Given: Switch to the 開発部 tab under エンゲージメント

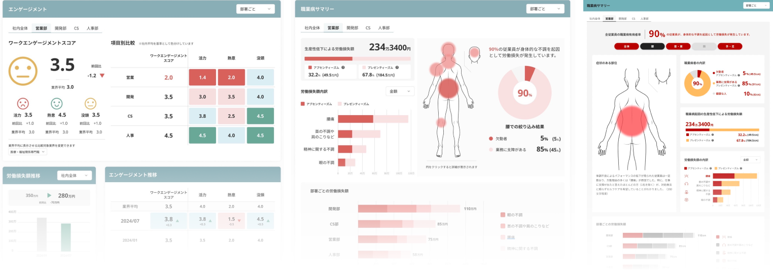Looking at the screenshot, I should pos(61,28).
